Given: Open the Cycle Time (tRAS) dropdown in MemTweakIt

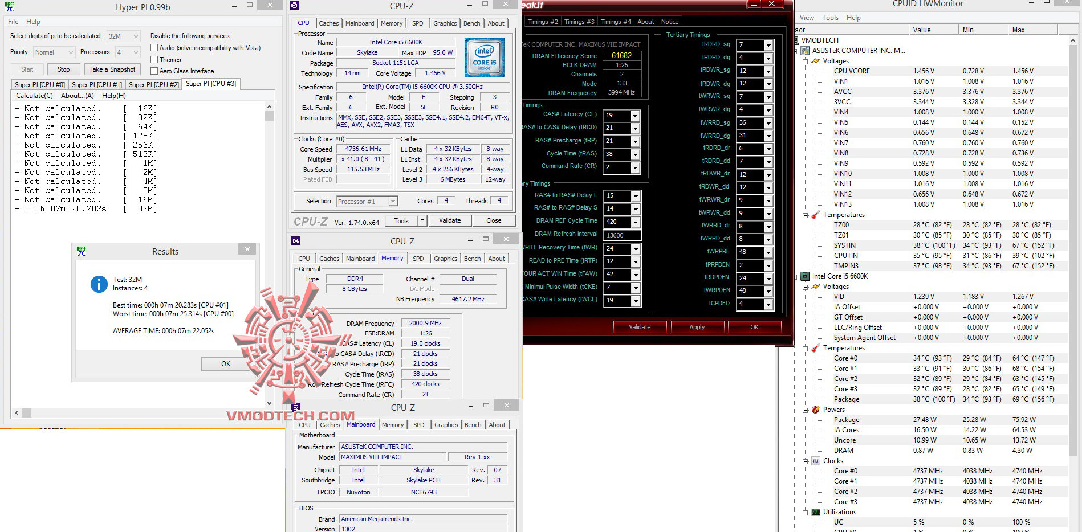Looking at the screenshot, I should [x=634, y=154].
